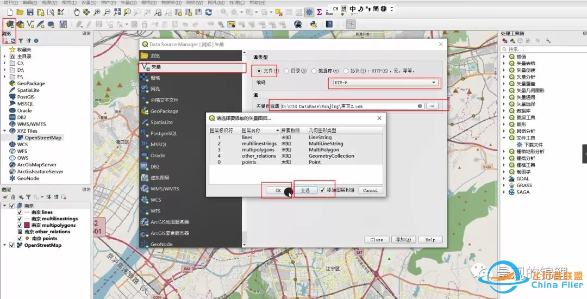
Task: Click the 添加(A) add button
Action: click(403, 240)
